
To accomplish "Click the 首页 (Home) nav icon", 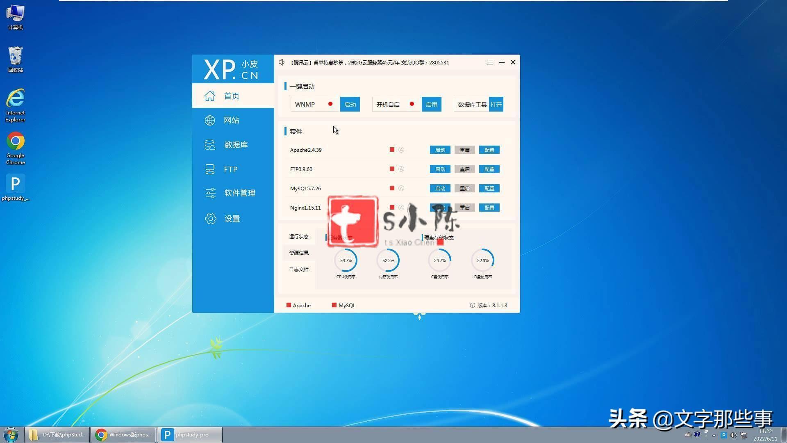I will point(210,96).
